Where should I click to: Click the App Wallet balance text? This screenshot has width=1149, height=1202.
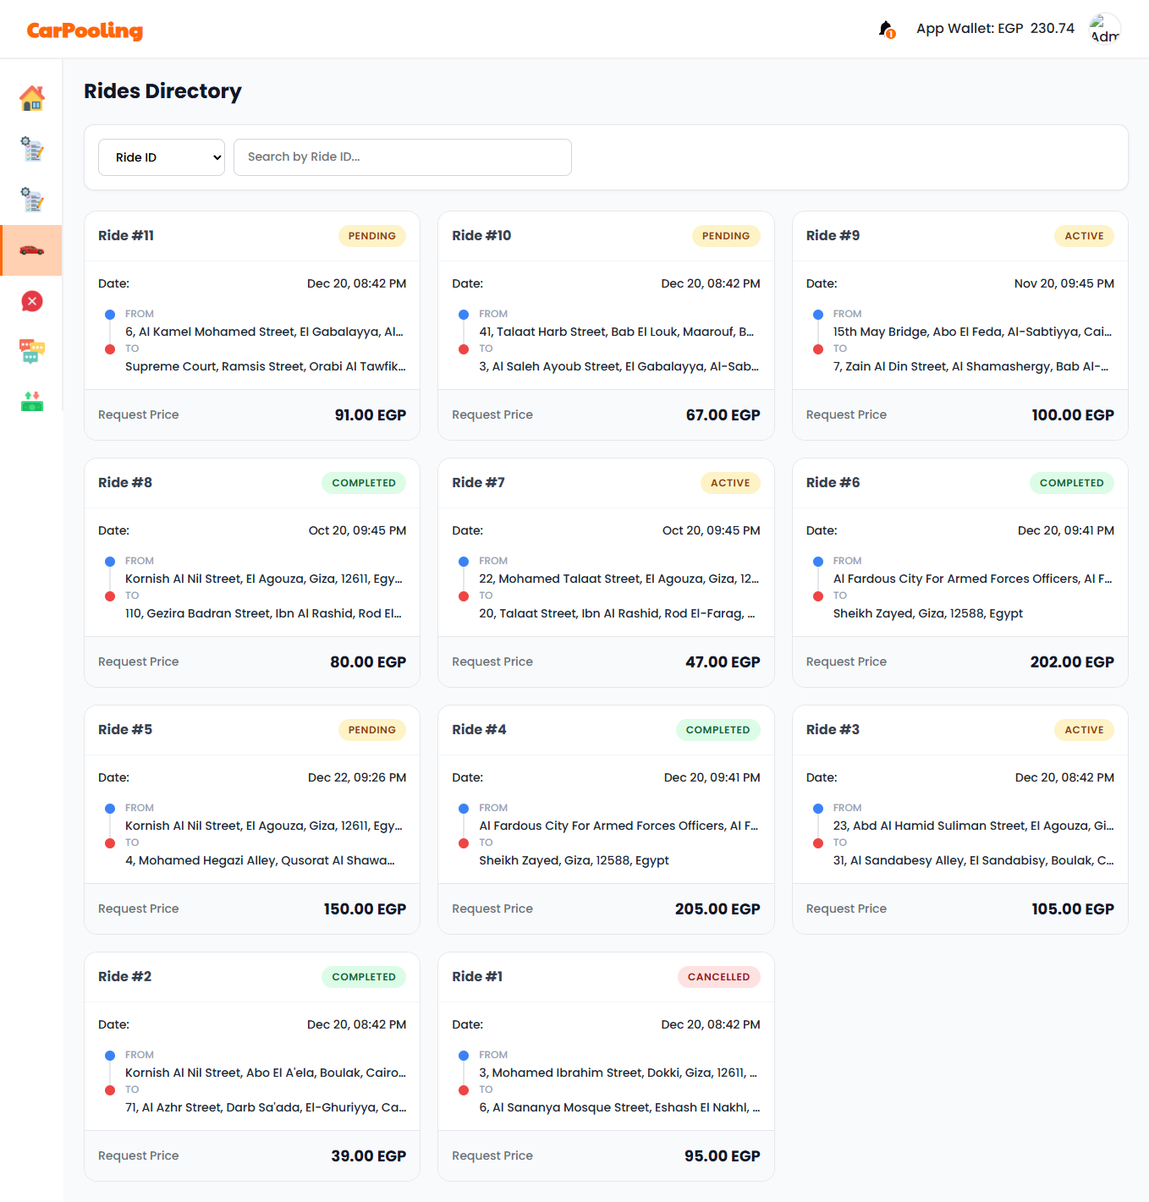point(995,29)
